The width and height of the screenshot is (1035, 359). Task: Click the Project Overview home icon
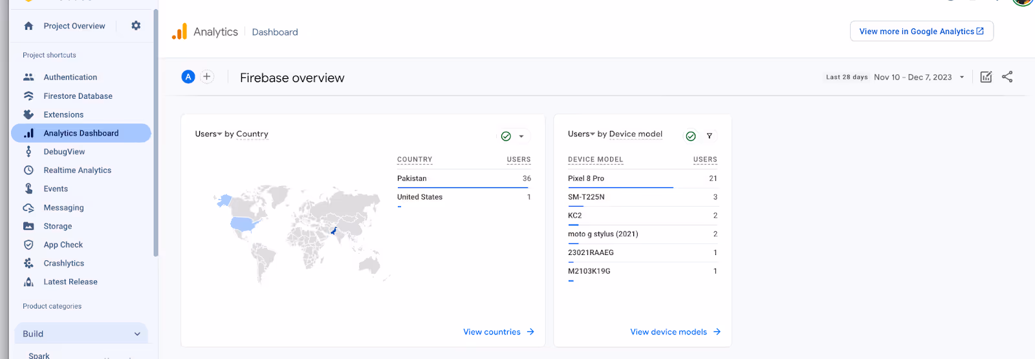28,26
